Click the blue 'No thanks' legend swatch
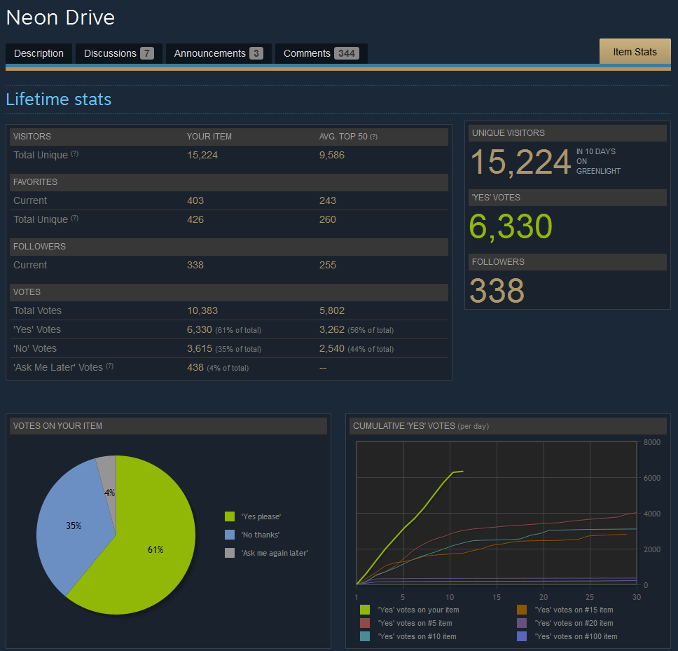 tap(230, 535)
